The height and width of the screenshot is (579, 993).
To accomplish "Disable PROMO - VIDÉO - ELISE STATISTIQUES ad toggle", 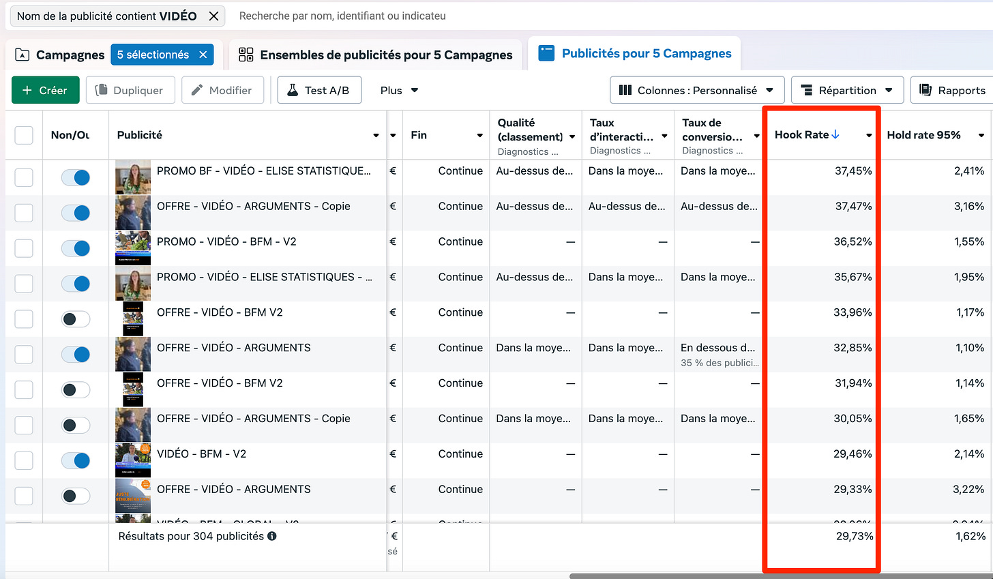I will coord(76,284).
